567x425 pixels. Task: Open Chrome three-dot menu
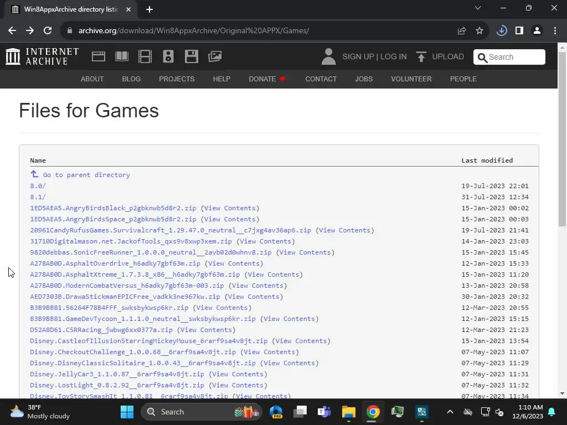point(555,31)
